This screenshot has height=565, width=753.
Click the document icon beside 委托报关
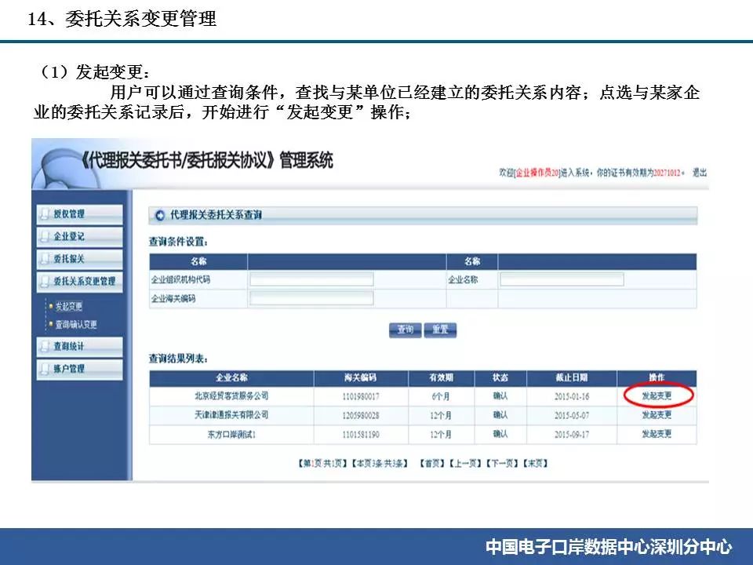click(x=45, y=259)
